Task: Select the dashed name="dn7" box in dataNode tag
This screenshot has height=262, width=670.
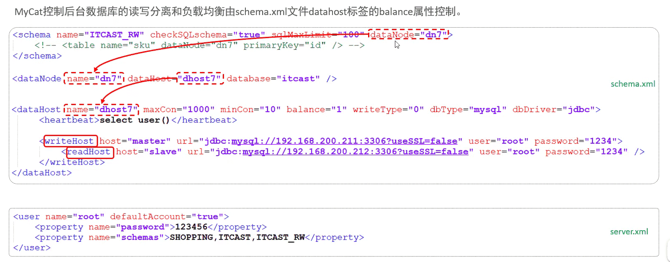Action: [x=94, y=78]
